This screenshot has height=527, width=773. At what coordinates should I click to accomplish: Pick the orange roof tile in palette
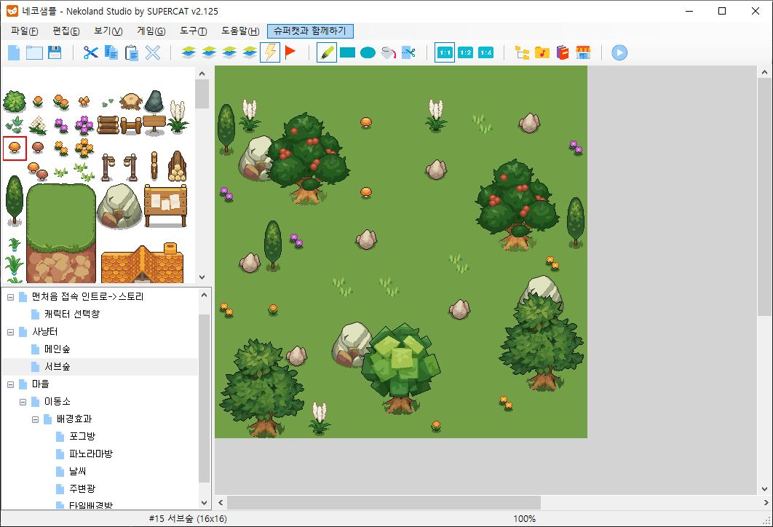tap(142, 263)
